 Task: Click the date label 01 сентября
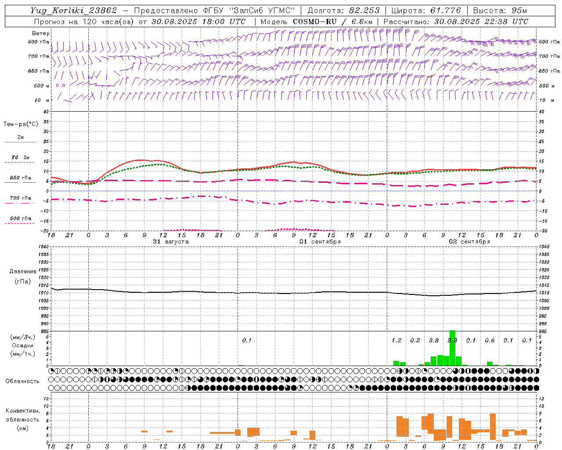tap(320, 242)
